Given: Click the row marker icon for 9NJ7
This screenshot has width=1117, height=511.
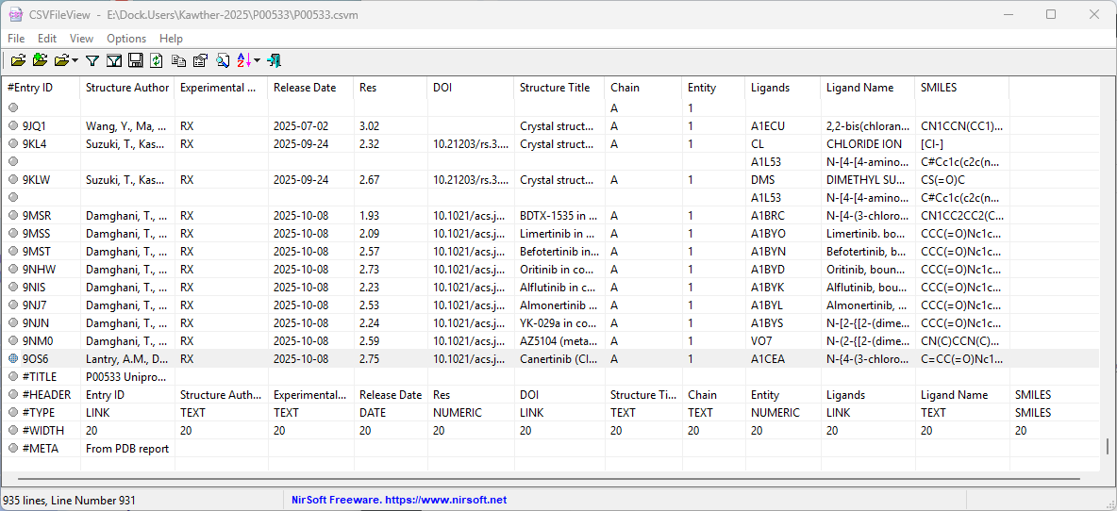Looking at the screenshot, I should click(13, 305).
